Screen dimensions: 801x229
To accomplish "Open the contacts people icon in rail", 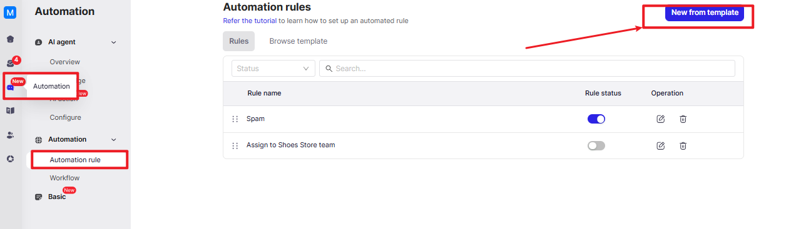I will pos(10,135).
